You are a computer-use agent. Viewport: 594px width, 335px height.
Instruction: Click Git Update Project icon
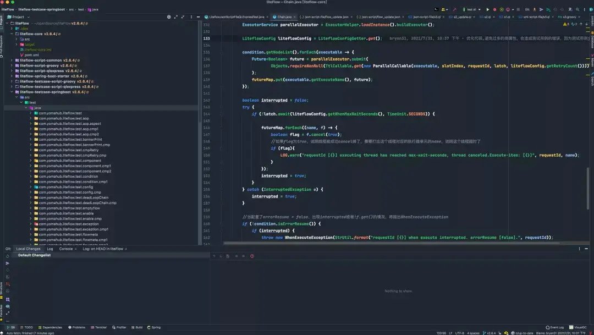535,9
